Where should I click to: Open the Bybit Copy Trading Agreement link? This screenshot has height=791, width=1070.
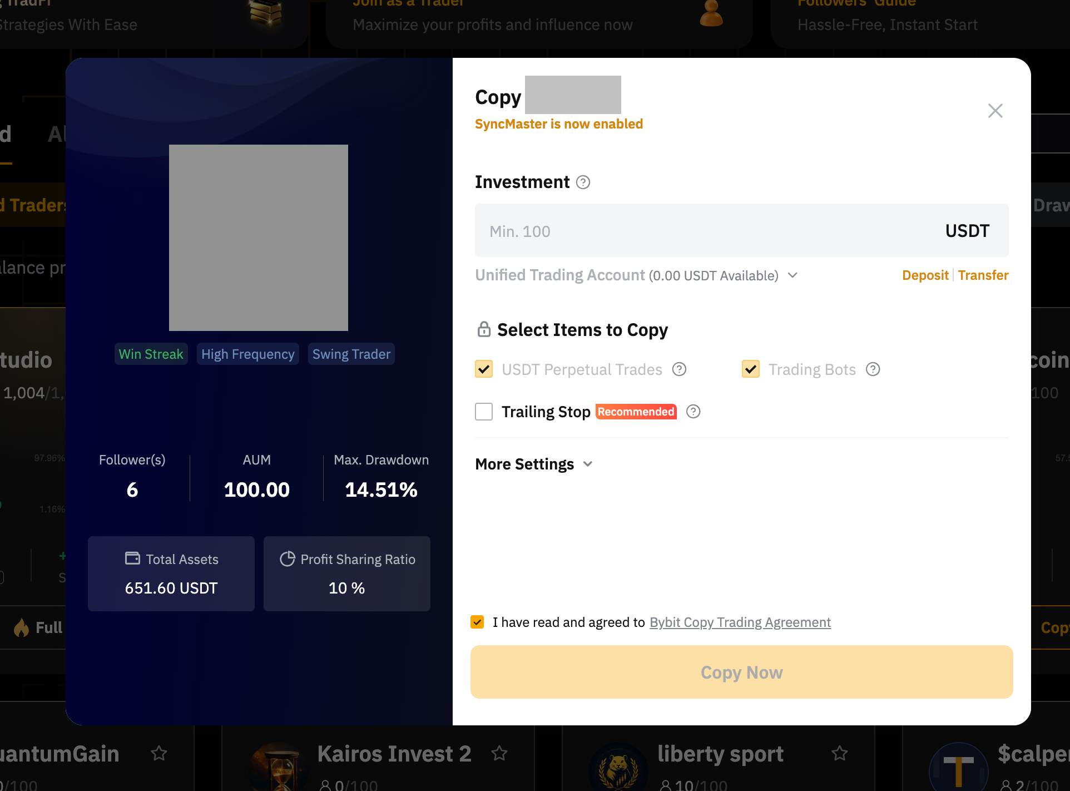tap(740, 622)
